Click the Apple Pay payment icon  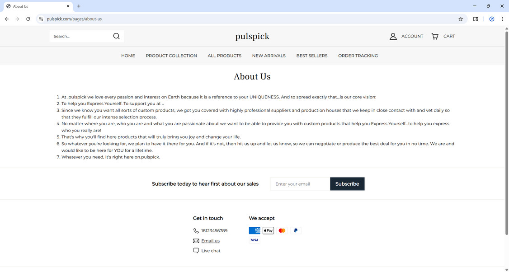click(x=268, y=230)
